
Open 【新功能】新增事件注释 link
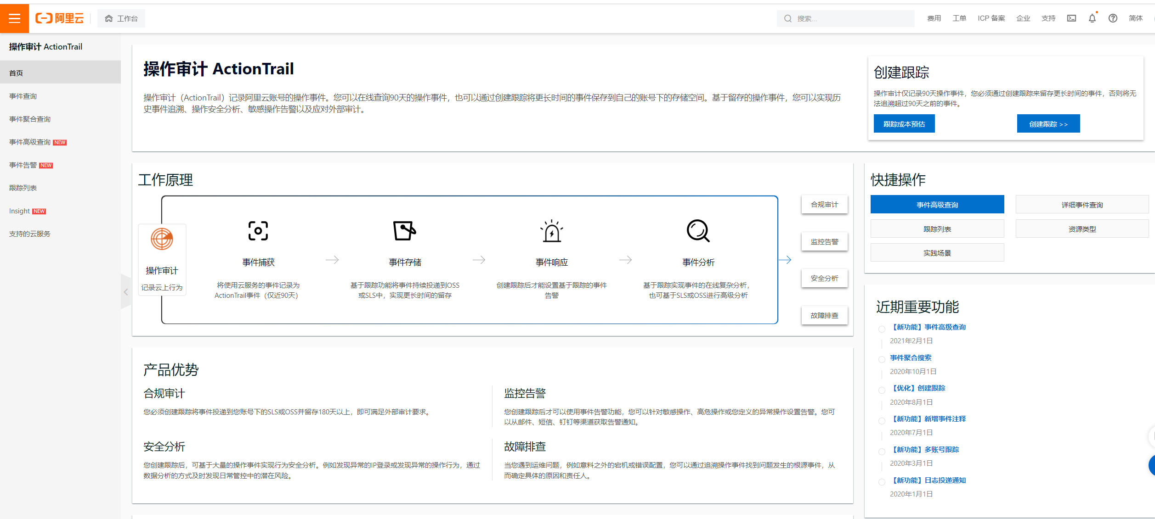click(928, 419)
